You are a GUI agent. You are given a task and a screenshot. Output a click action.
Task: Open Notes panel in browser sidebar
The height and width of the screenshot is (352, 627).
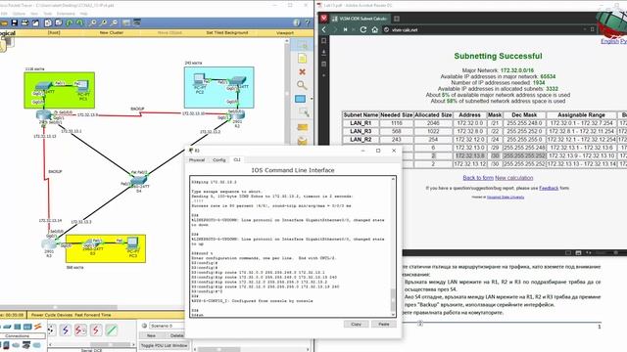(324, 64)
